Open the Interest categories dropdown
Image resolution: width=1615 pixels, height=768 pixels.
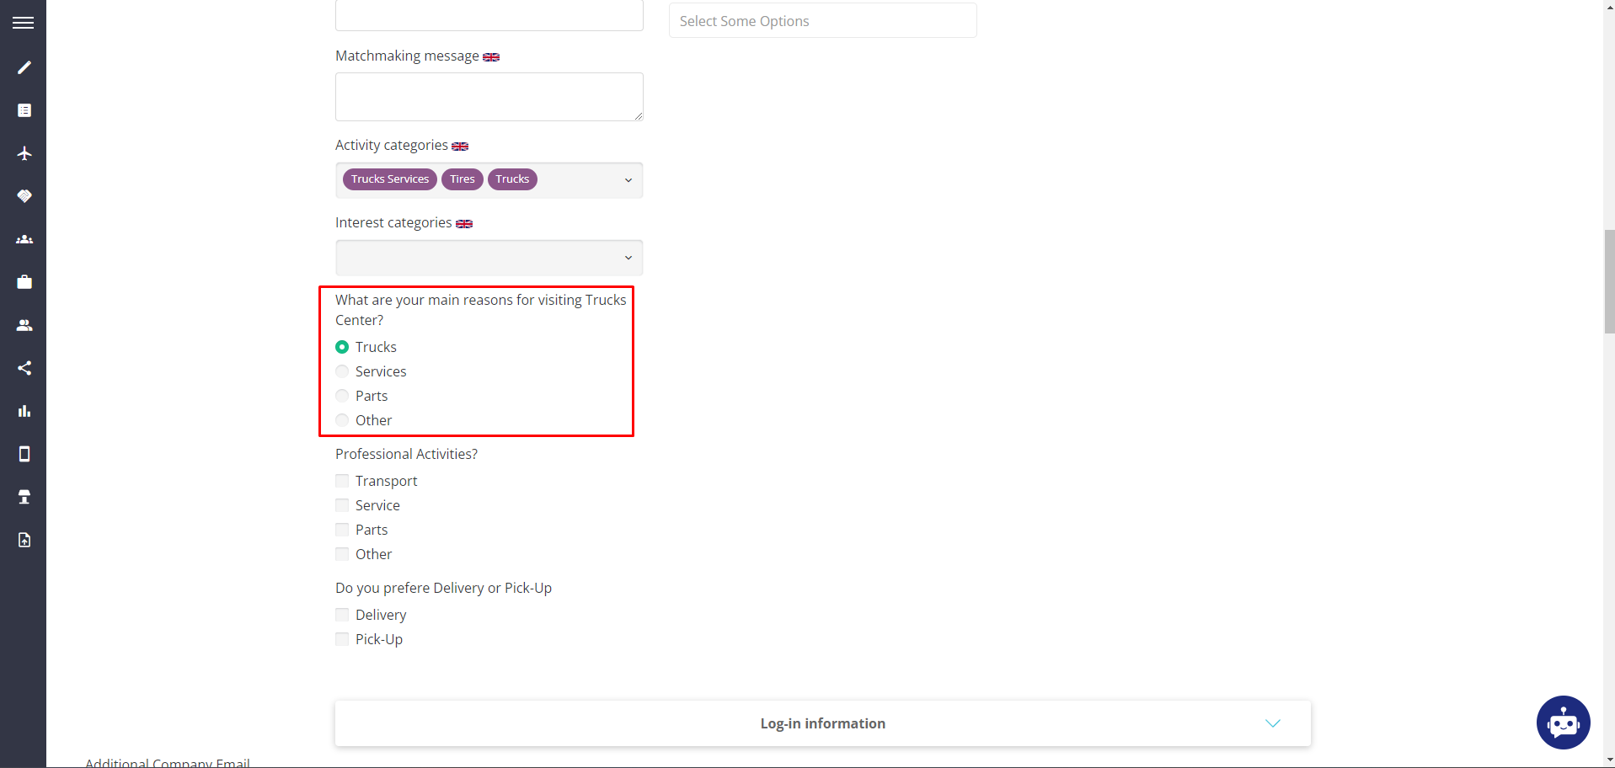click(x=628, y=257)
